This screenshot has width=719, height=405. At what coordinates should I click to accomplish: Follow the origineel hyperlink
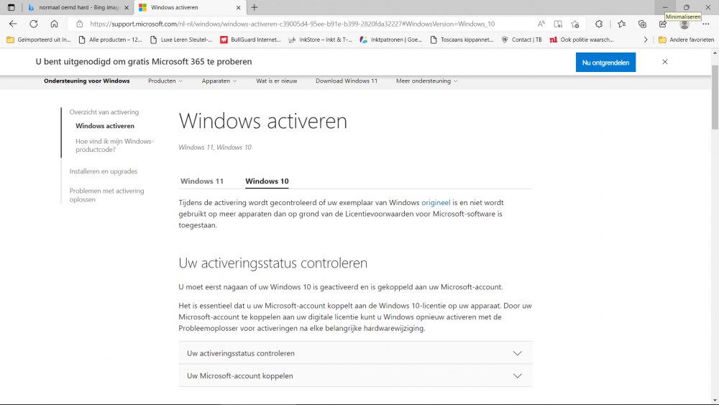(x=436, y=202)
